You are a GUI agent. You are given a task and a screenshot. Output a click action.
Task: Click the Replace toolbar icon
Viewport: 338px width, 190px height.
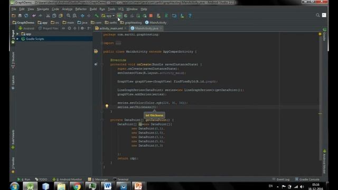(74, 16)
